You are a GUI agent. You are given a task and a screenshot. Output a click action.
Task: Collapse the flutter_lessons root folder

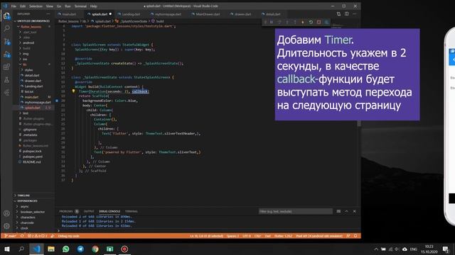point(31,27)
